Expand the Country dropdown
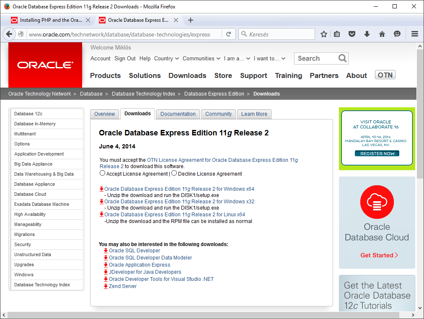This screenshot has width=424, height=319. pyautogui.click(x=166, y=58)
